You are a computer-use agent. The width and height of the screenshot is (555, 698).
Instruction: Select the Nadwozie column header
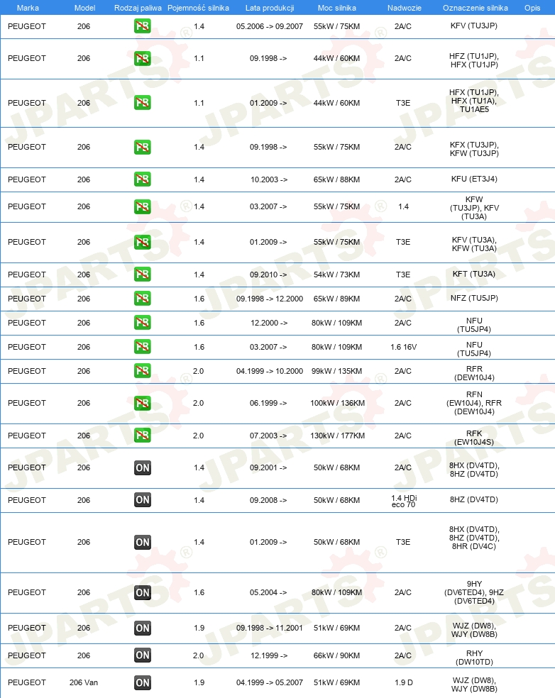(405, 8)
